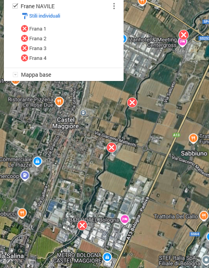209x268 pixels.
Task: Open the Frane NAVILE layer options menu
Action: 114,6
